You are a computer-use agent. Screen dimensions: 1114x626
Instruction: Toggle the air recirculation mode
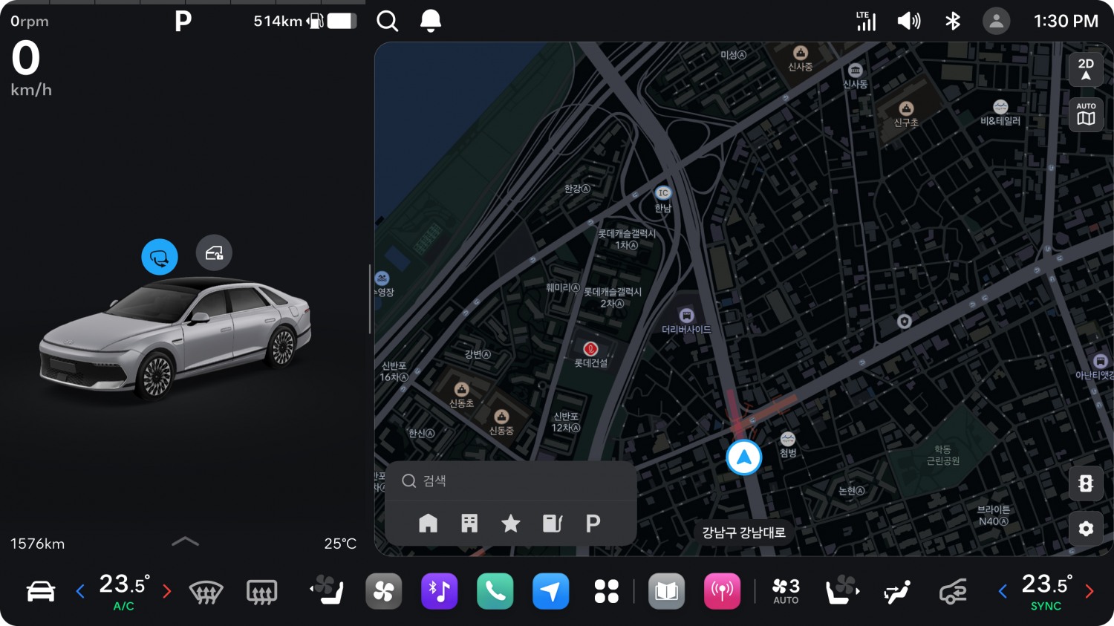pos(953,592)
